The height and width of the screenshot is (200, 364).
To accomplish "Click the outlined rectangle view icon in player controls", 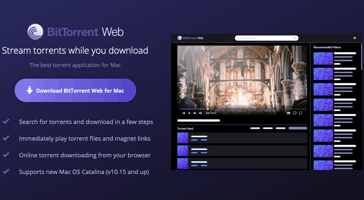I will point(294,113).
